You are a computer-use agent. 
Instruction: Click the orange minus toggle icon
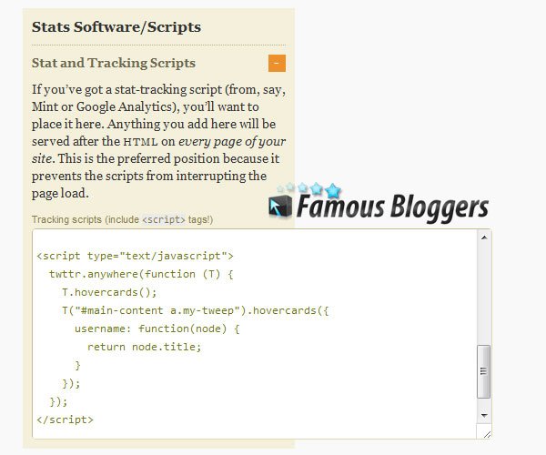[x=277, y=64]
